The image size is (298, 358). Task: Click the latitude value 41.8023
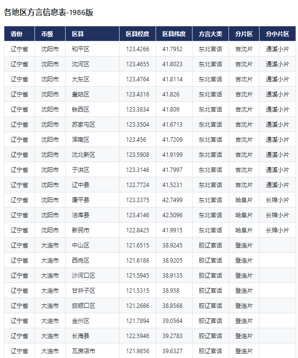[173, 64]
